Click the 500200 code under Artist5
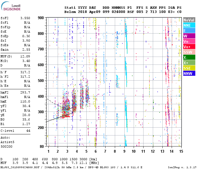Image resolution: width=197 pixels, height=169 pixels. click(6, 146)
